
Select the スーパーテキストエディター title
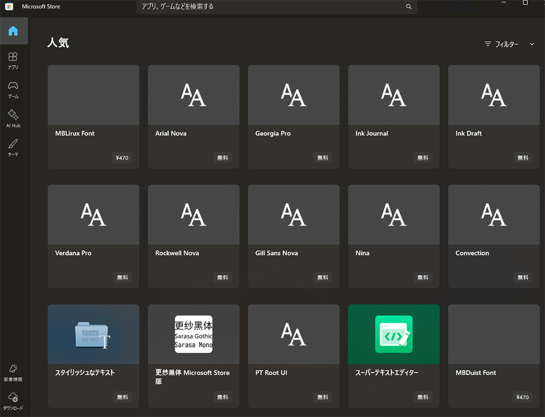[x=387, y=373]
